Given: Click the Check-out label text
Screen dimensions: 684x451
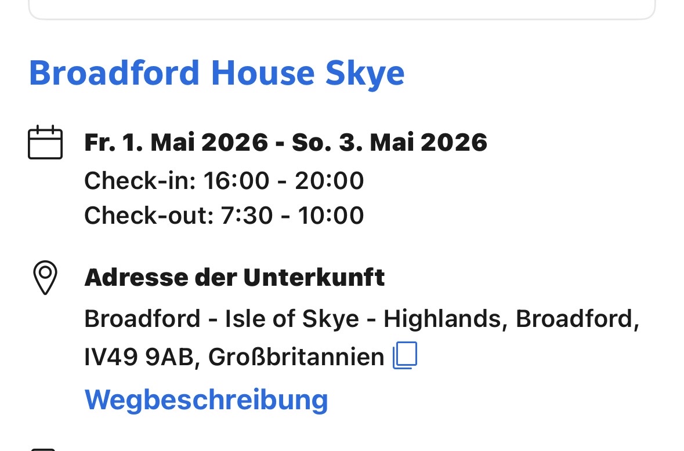Looking at the screenshot, I should tap(149, 215).
